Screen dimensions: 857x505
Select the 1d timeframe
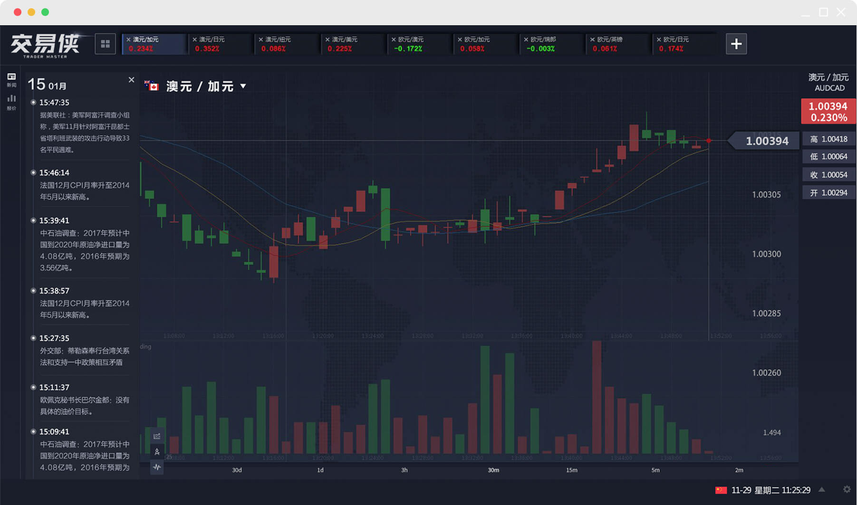tap(320, 470)
